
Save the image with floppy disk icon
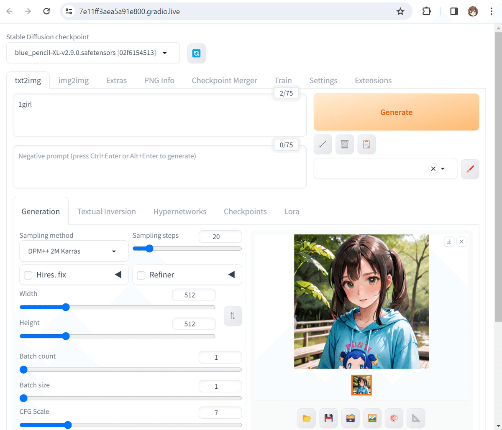[328, 418]
